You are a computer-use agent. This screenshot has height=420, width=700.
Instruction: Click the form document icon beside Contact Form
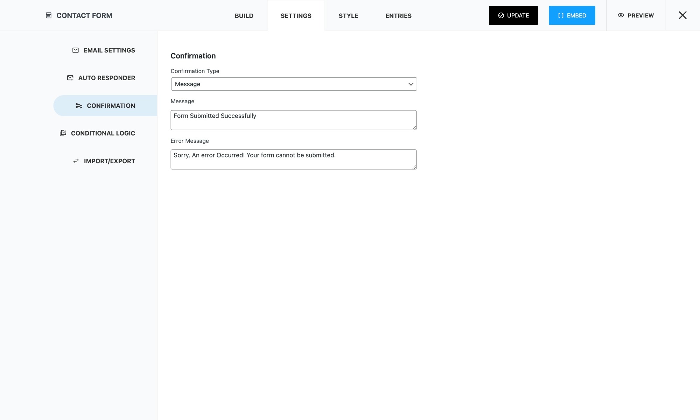(49, 15)
